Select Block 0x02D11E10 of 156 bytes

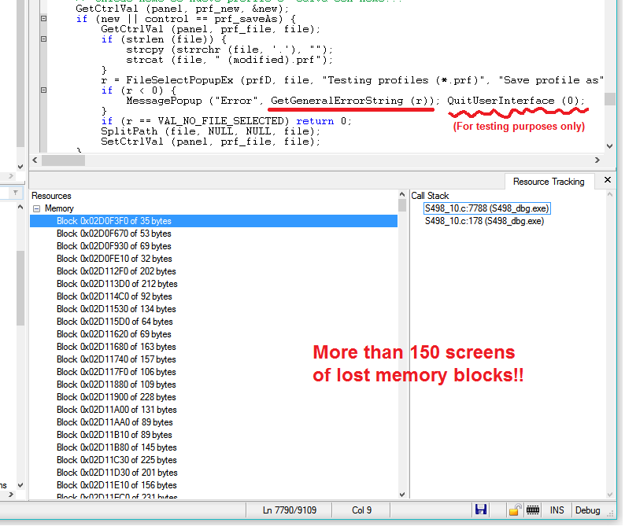pyautogui.click(x=117, y=487)
